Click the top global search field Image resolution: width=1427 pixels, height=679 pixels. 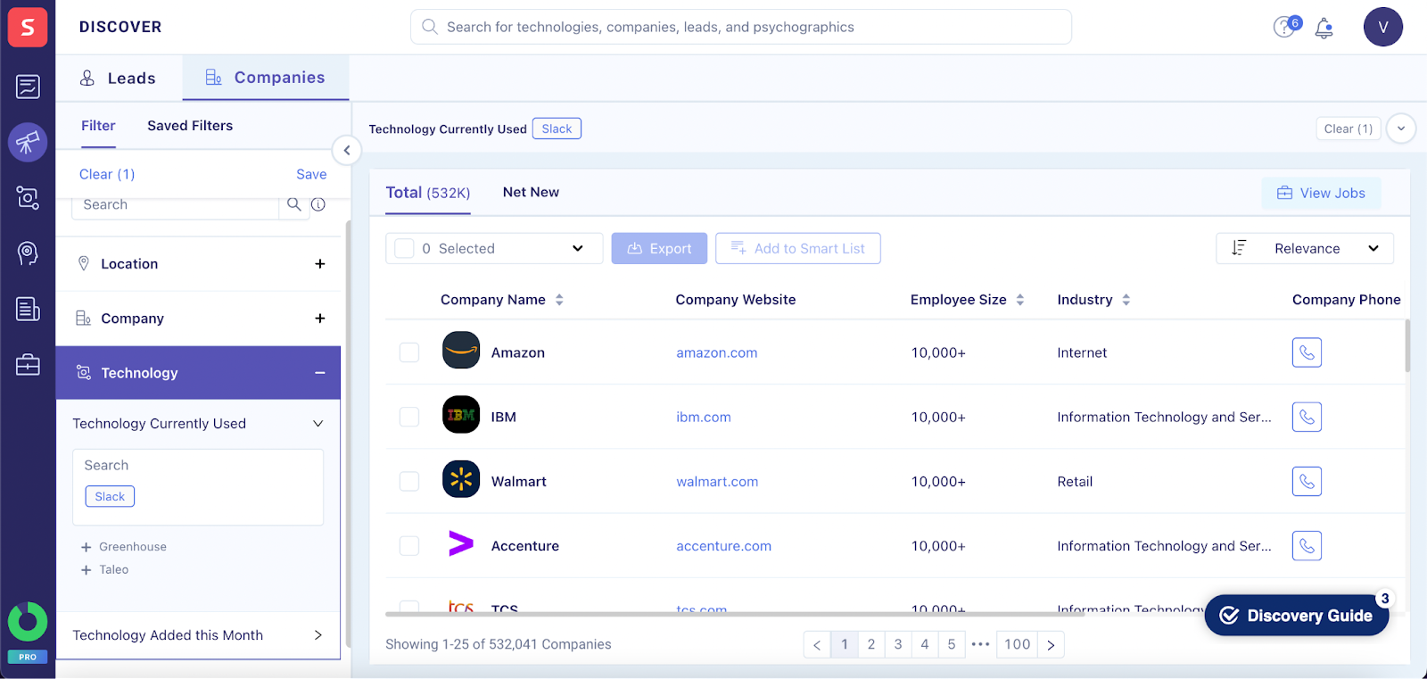coord(741,27)
